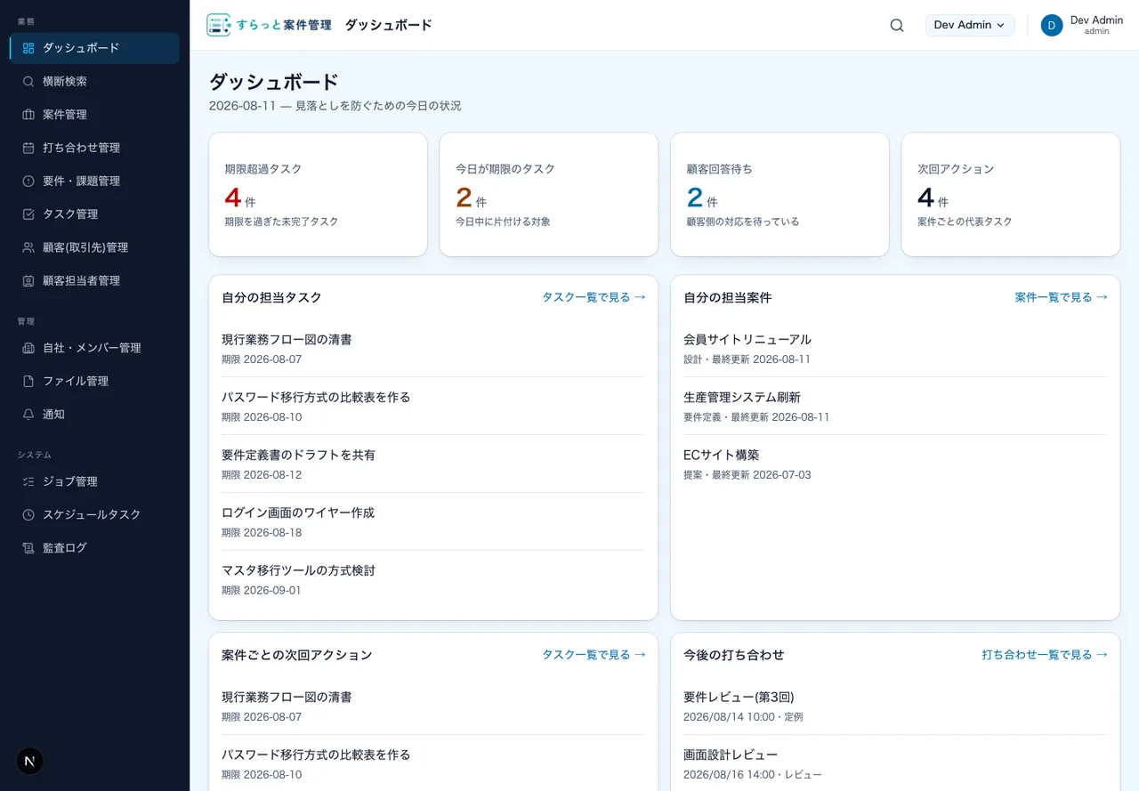Open タスク一覧で見る link in 案件ごとの次回アクション
Viewport: 1139px width, 791px height.
click(x=594, y=655)
